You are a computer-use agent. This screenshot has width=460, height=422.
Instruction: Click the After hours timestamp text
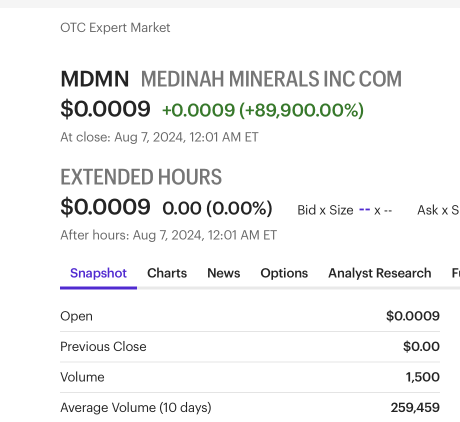coord(168,235)
